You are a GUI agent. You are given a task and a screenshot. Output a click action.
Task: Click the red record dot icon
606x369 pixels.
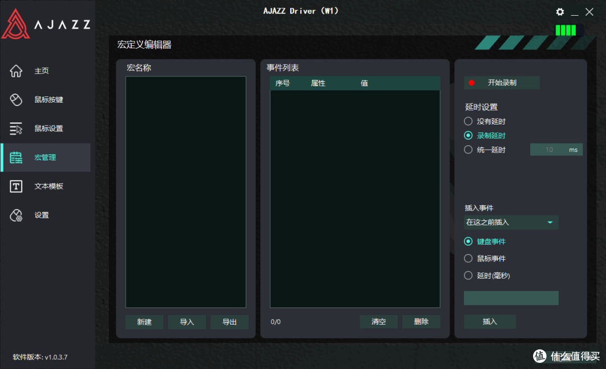click(471, 82)
